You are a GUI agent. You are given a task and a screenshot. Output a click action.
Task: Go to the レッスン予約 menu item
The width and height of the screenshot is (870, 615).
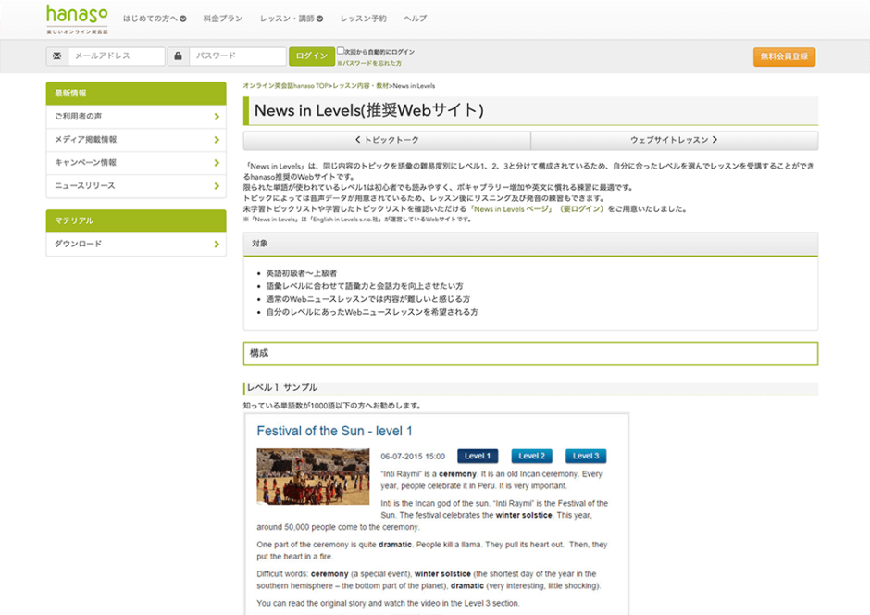click(x=362, y=18)
